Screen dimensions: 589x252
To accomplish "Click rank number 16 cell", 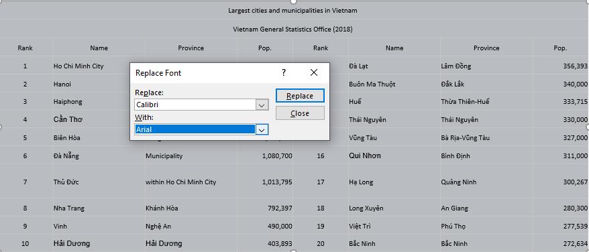I will [x=321, y=155].
